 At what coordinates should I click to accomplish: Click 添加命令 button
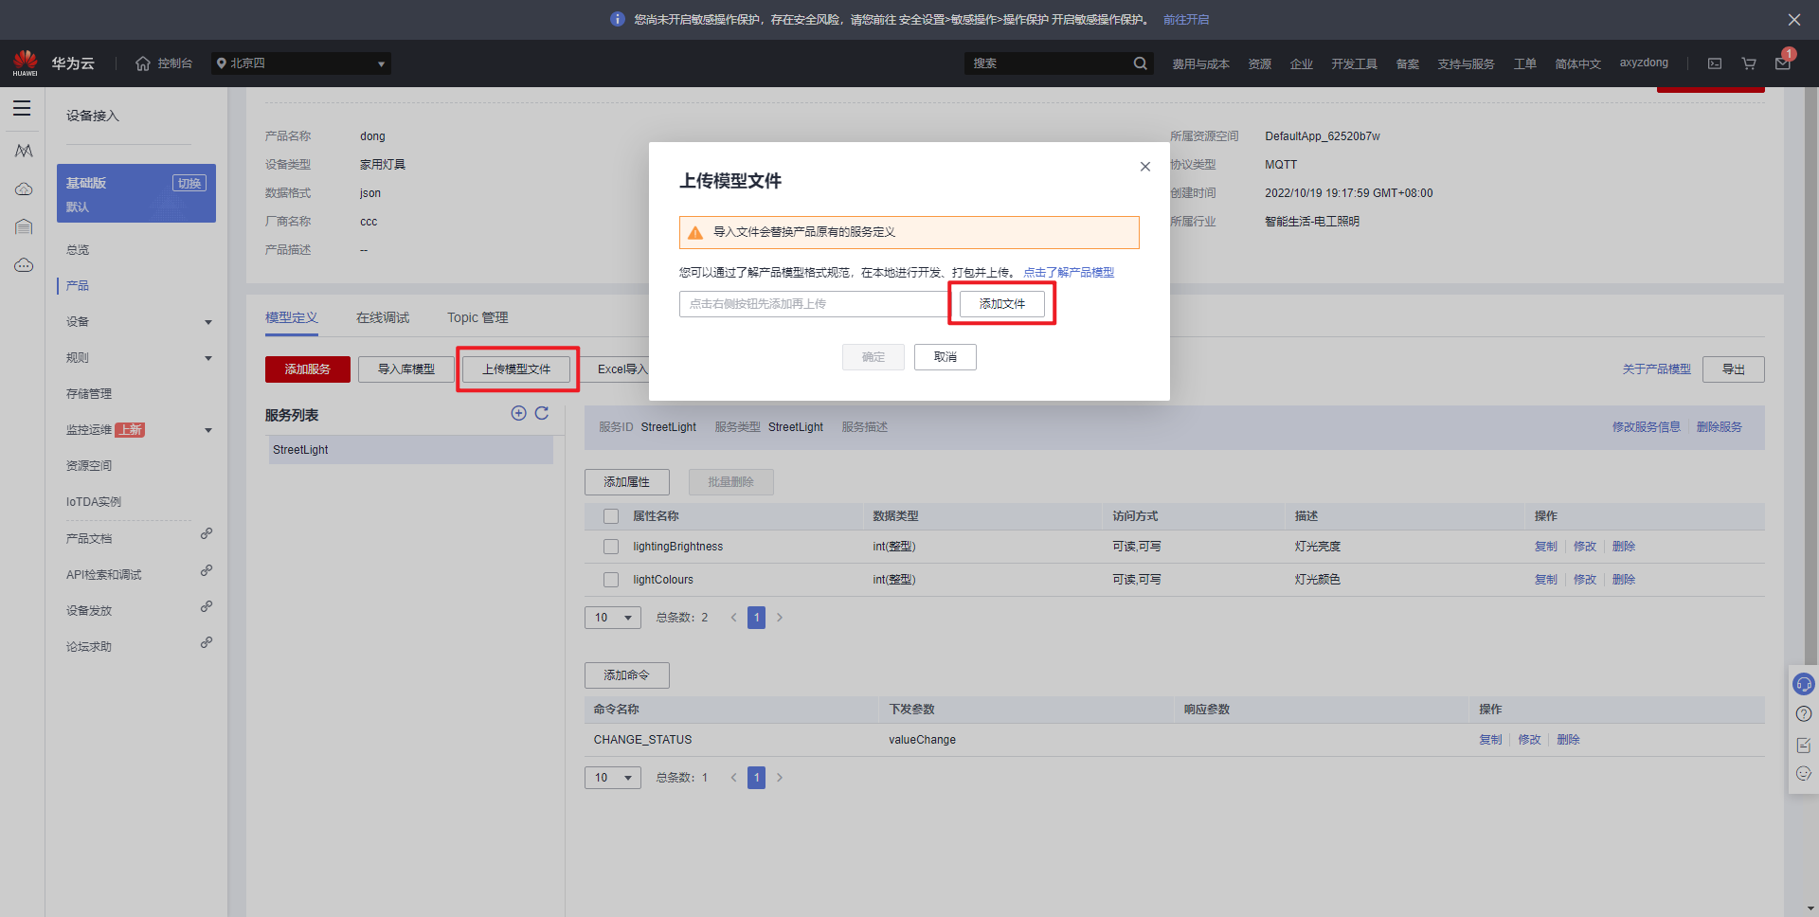pos(627,675)
